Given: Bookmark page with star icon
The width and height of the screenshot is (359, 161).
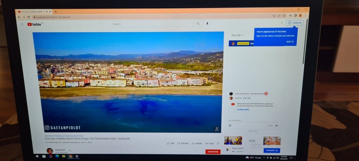Looking at the screenshot, I should tap(284, 15).
